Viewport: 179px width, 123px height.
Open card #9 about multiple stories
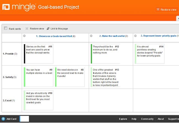(39, 77)
